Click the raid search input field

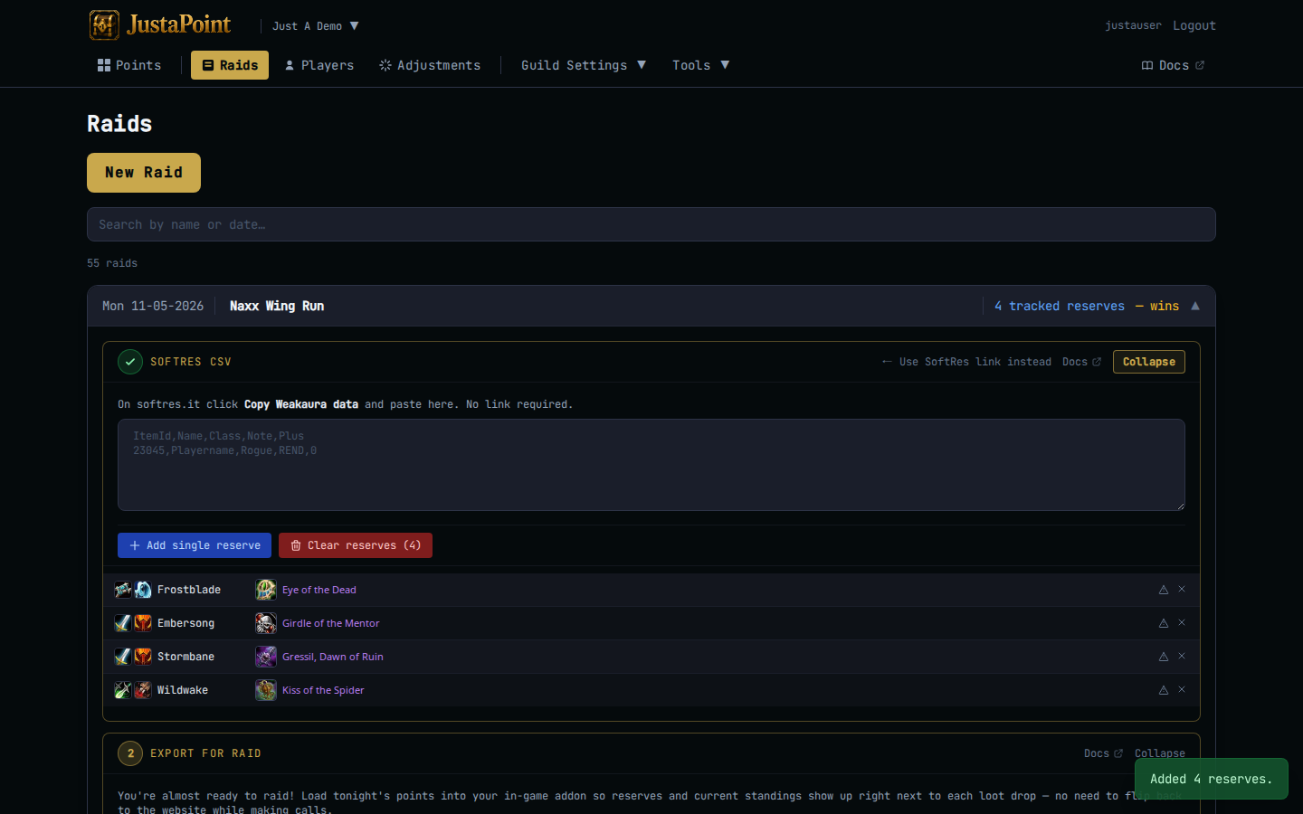(651, 224)
